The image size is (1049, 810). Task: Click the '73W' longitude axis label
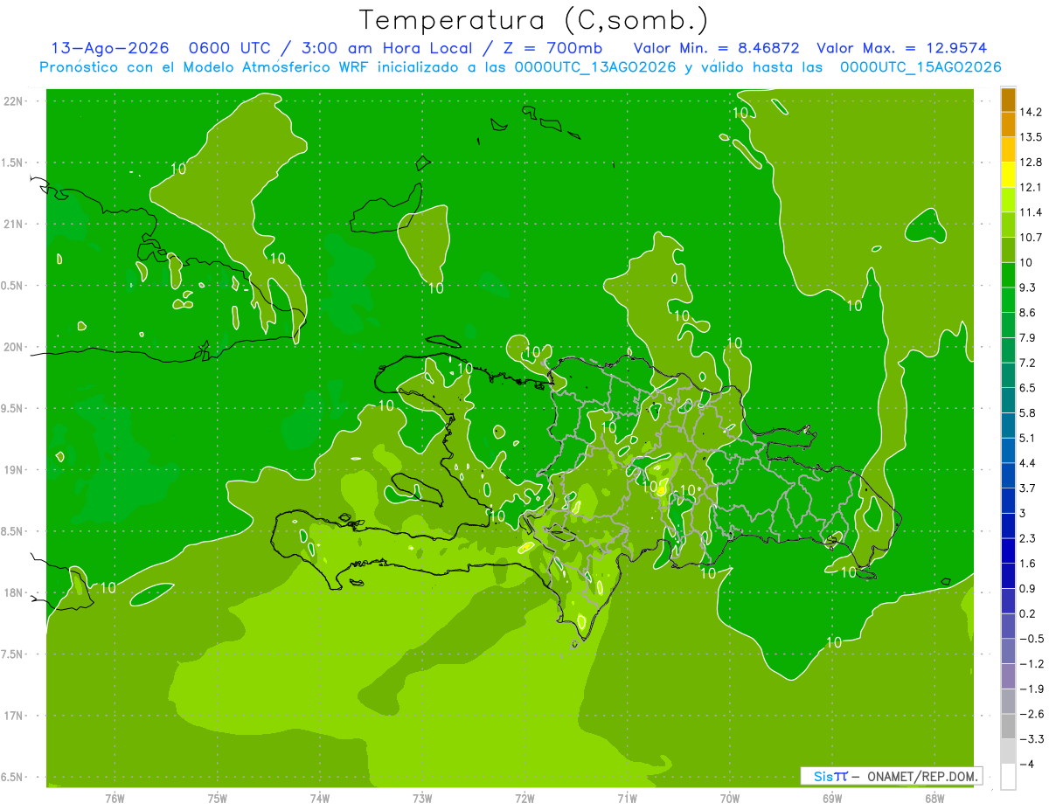[x=422, y=800]
